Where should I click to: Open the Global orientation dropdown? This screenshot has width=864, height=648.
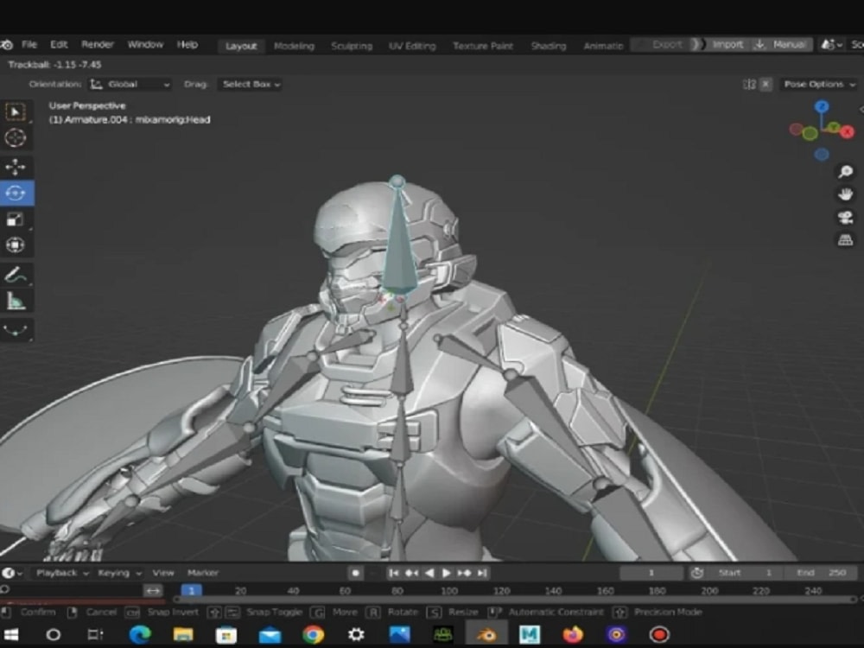click(x=130, y=84)
